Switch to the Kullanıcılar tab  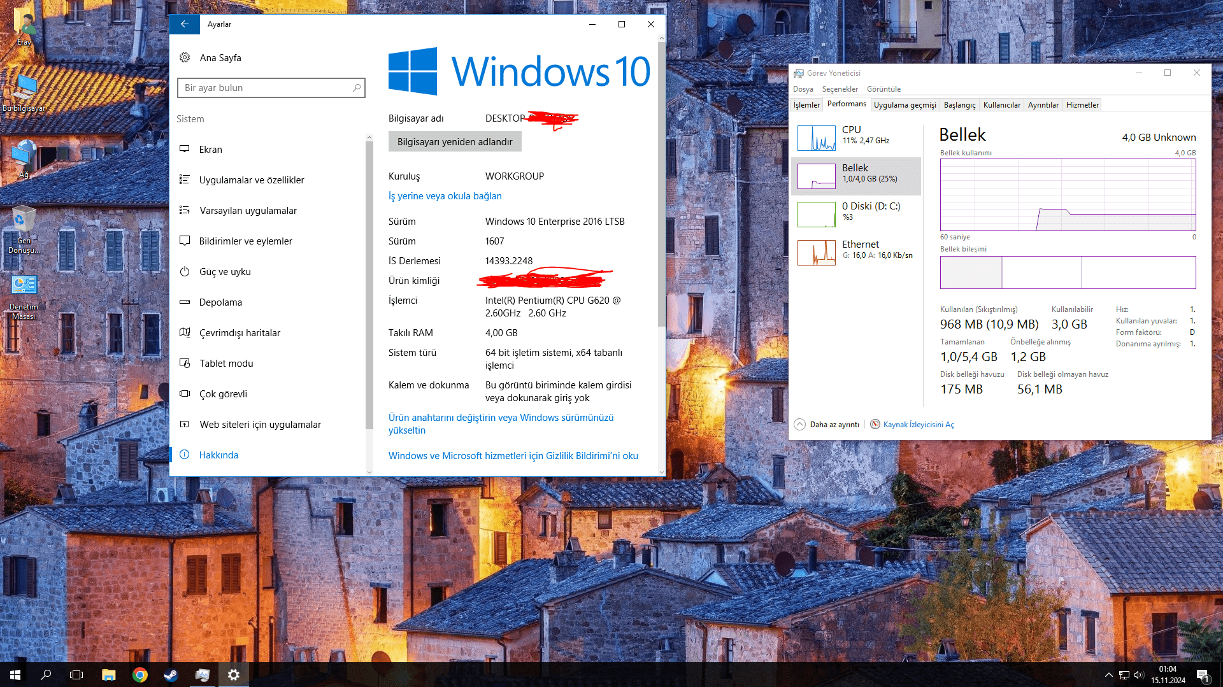point(1001,105)
